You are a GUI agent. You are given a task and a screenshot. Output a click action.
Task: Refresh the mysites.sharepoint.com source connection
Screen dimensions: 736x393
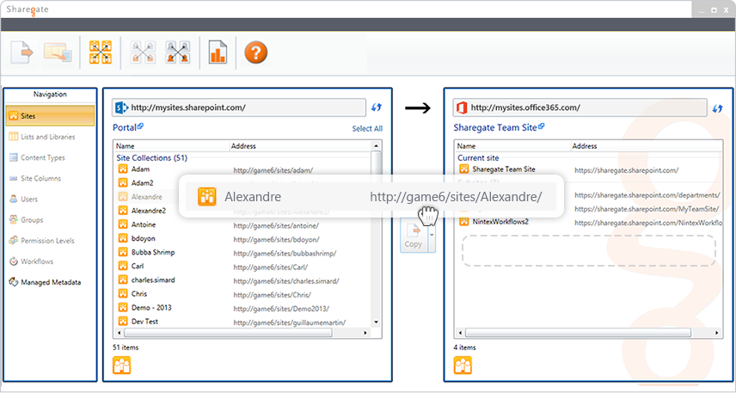pos(377,107)
